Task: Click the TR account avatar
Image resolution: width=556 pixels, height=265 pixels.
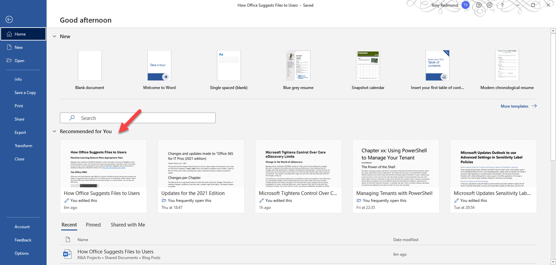Action: click(x=465, y=5)
